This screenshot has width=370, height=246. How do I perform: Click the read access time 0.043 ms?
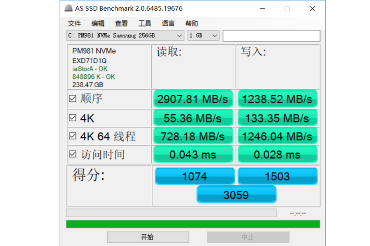(193, 155)
